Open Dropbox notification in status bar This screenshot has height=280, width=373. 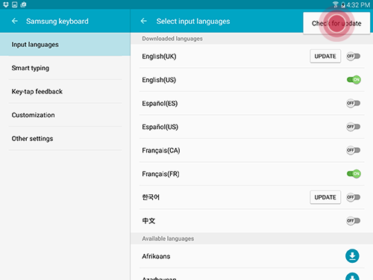tap(6, 4)
